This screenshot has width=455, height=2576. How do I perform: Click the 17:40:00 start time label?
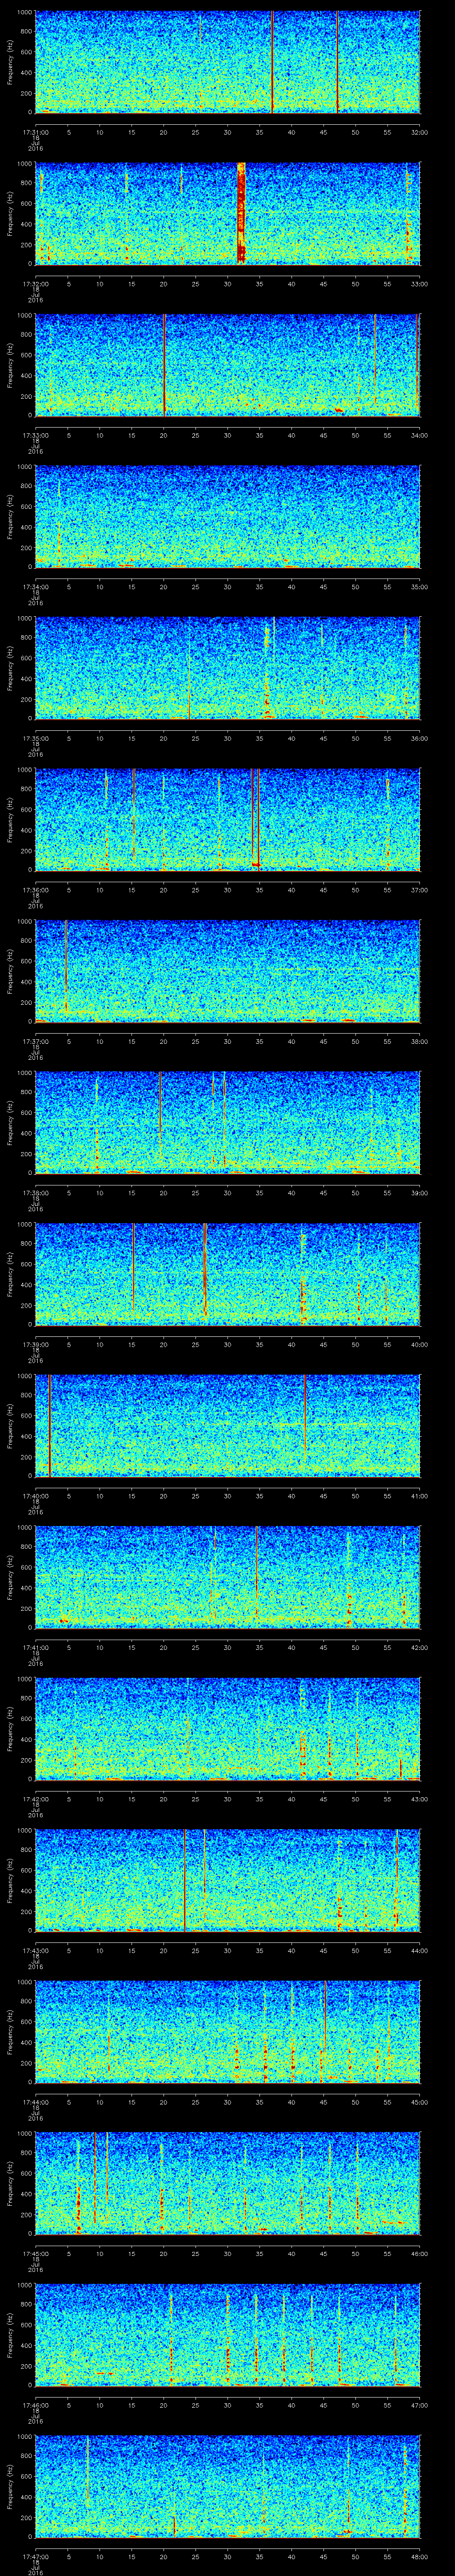coord(35,1495)
